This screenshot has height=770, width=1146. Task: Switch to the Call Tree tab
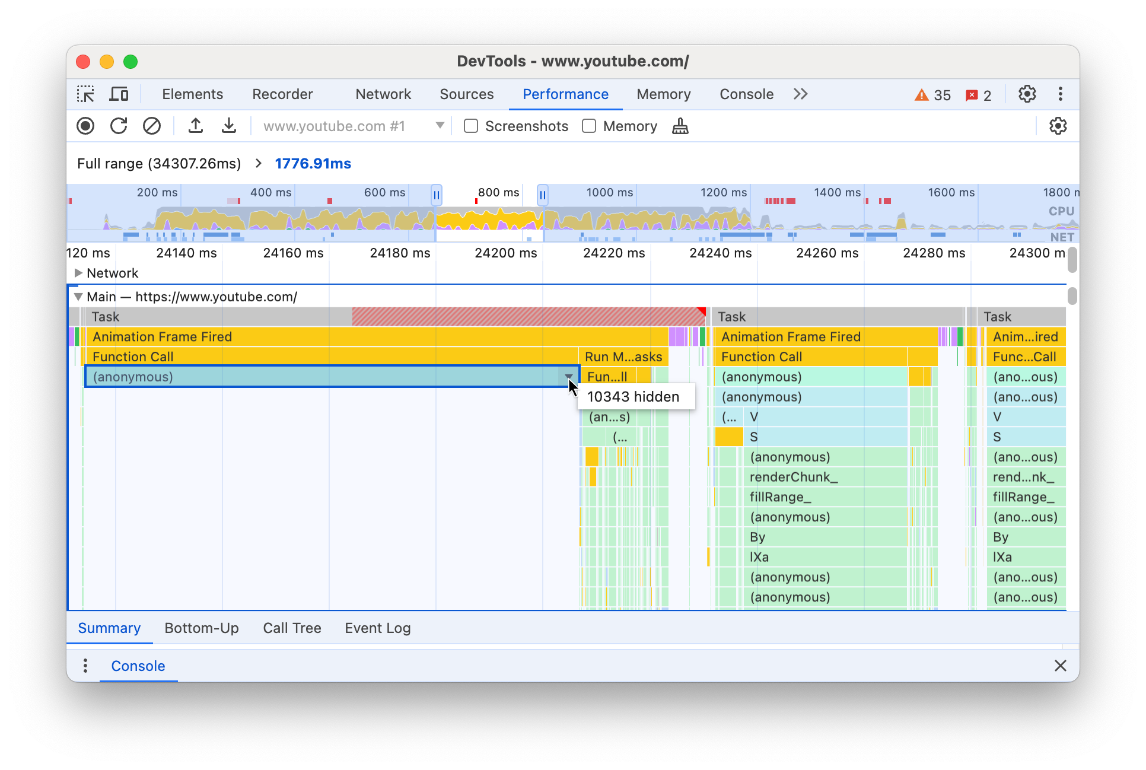[291, 628]
